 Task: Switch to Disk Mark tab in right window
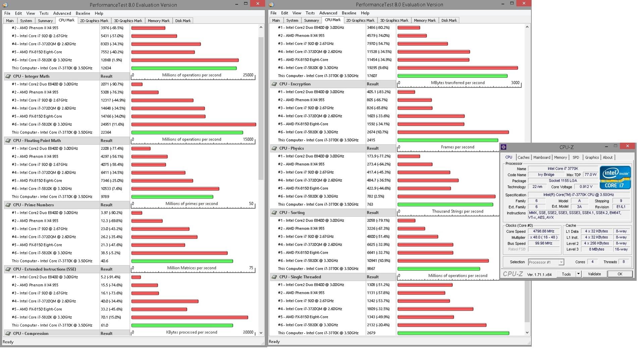click(449, 20)
